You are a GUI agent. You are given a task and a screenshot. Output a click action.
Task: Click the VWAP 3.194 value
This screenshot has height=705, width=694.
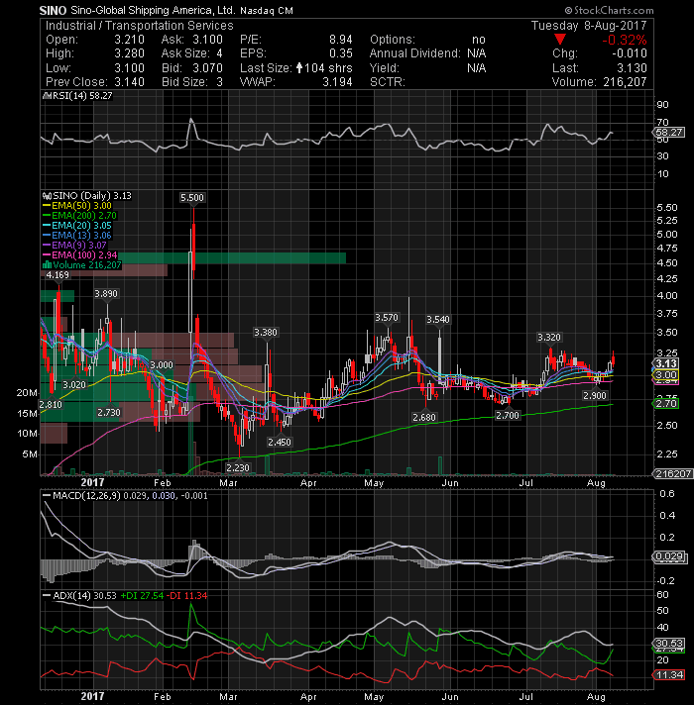click(337, 82)
